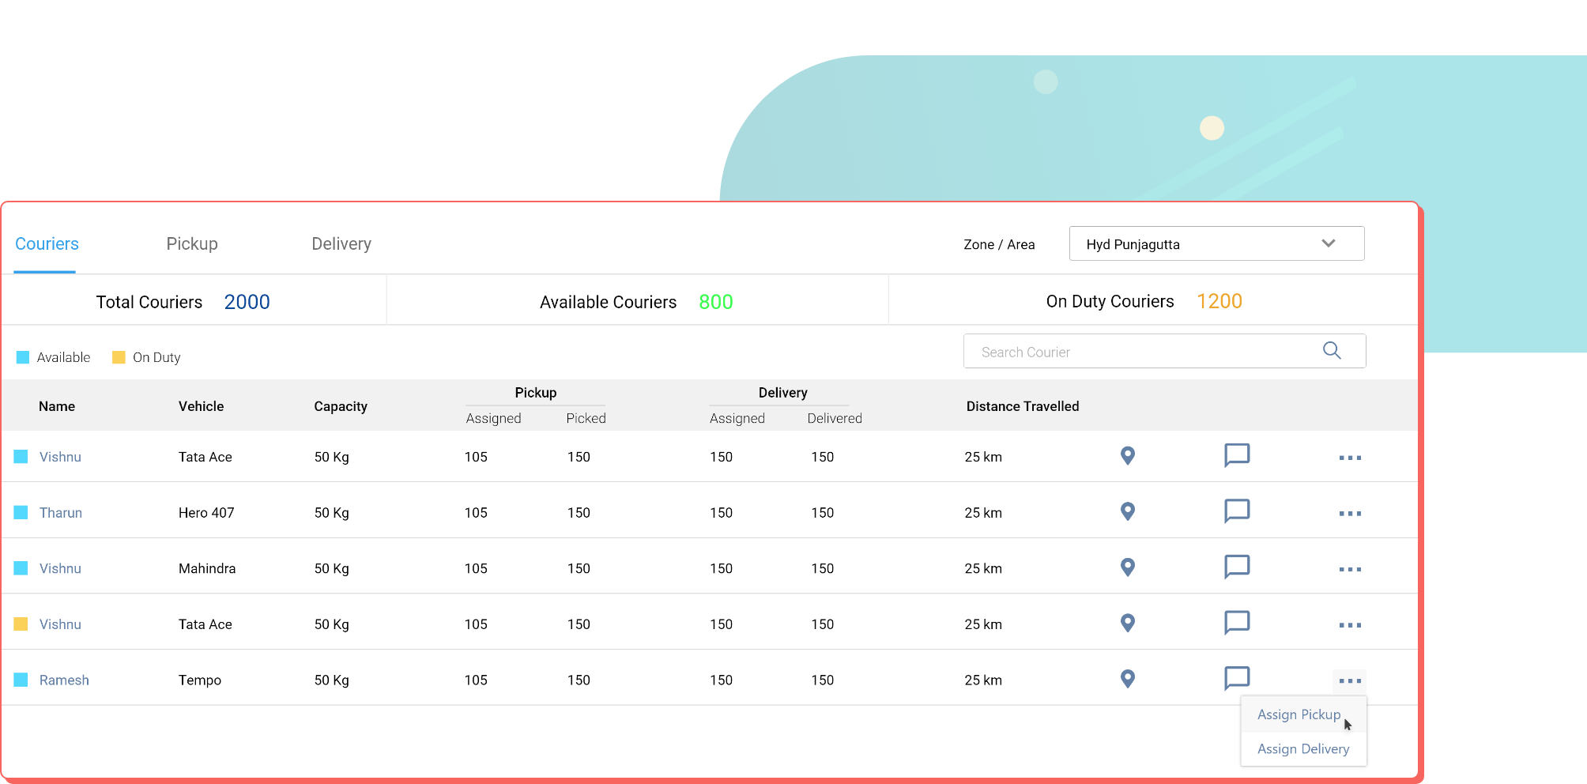Open more options menu for Ramesh
Viewport: 1587px width, 784px height.
click(x=1350, y=680)
